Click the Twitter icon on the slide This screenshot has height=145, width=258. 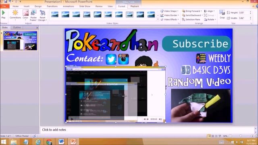pyautogui.click(x=111, y=59)
